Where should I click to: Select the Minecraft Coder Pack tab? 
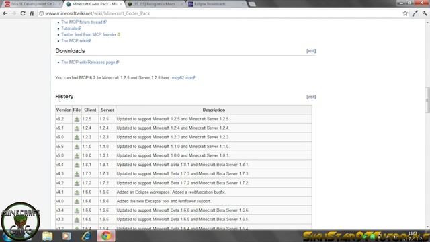coord(94,4)
